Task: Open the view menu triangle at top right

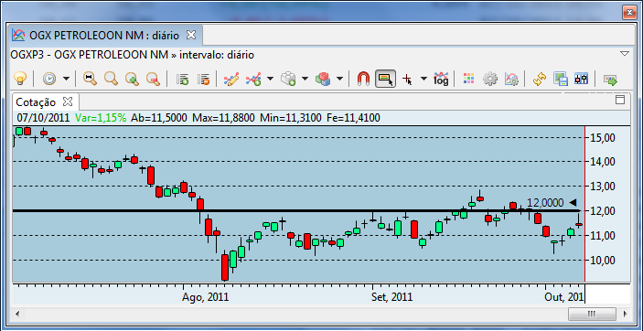Action: 624,54
